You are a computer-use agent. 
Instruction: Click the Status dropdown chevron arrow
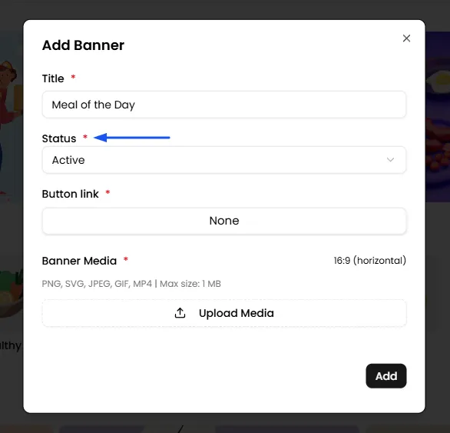coord(390,159)
